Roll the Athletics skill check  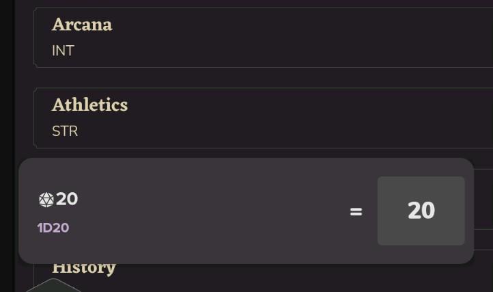click(89, 105)
